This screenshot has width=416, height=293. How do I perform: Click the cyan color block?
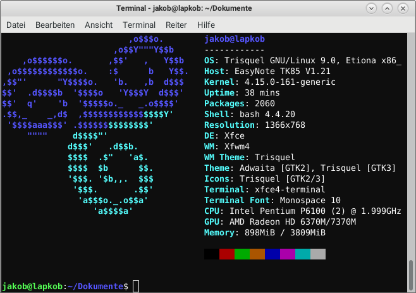[x=303, y=254]
